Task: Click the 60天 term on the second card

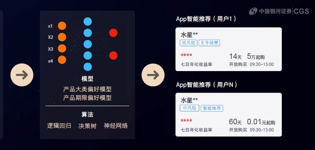Action: click(235, 121)
